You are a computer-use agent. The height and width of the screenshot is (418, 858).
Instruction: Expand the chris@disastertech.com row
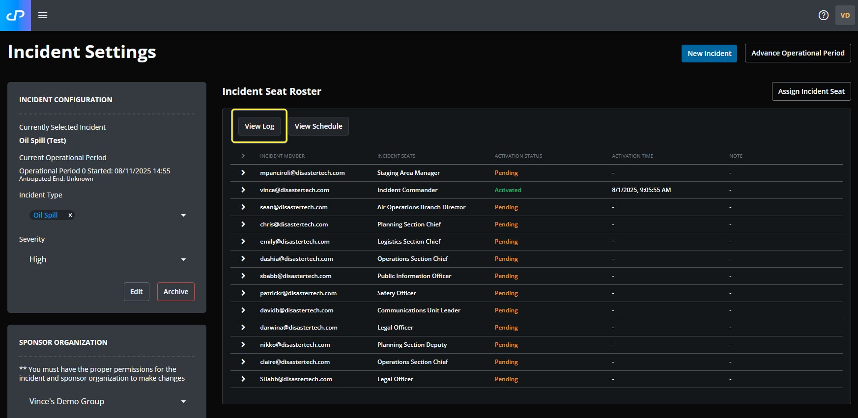point(243,224)
